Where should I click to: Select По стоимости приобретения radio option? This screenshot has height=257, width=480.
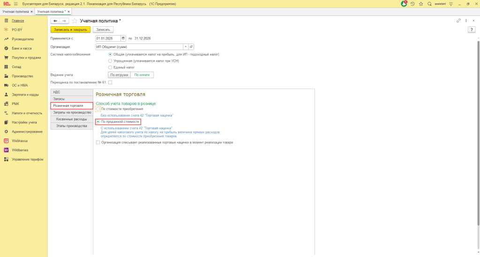pyautogui.click(x=98, y=109)
